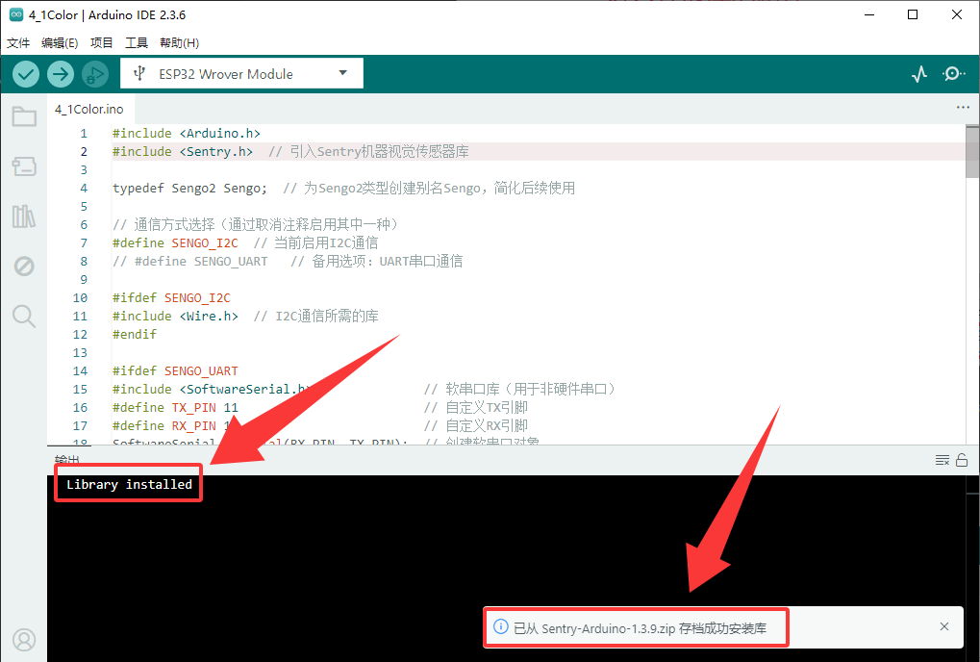
Task: Dismiss the Sentry-Arduino installed notification
Action: pos(944,626)
